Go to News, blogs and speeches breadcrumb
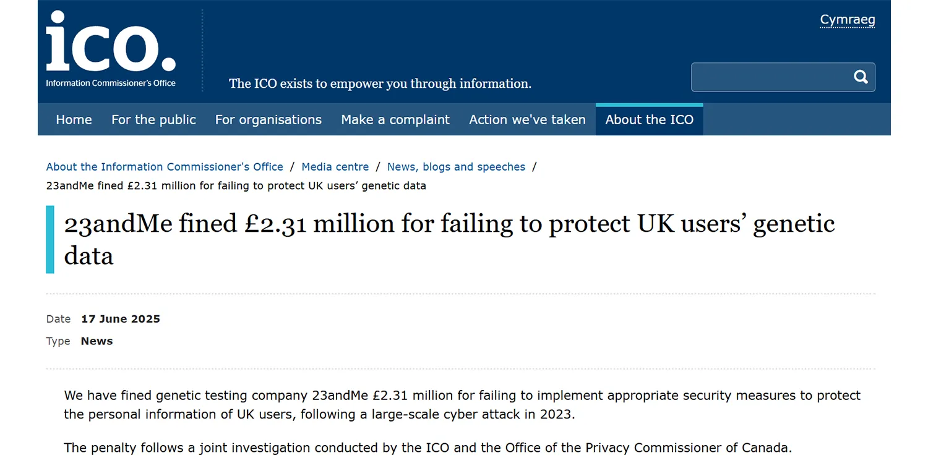Image resolution: width=928 pixels, height=463 pixels. coord(456,167)
